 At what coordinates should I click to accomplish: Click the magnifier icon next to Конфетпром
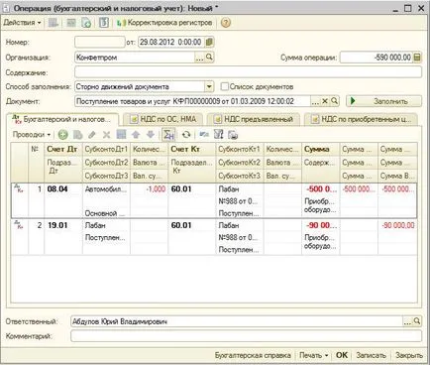(x=209, y=58)
